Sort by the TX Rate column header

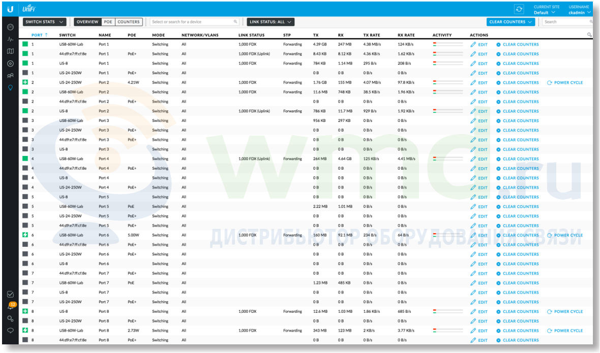372,35
